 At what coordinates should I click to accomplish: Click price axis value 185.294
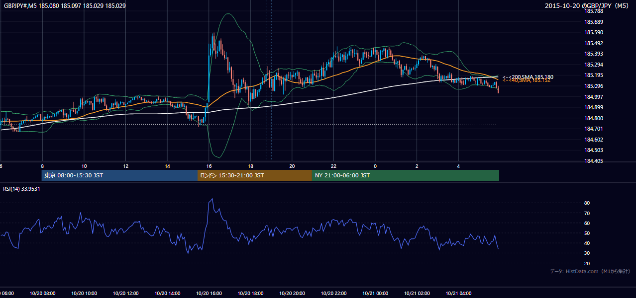coord(593,65)
